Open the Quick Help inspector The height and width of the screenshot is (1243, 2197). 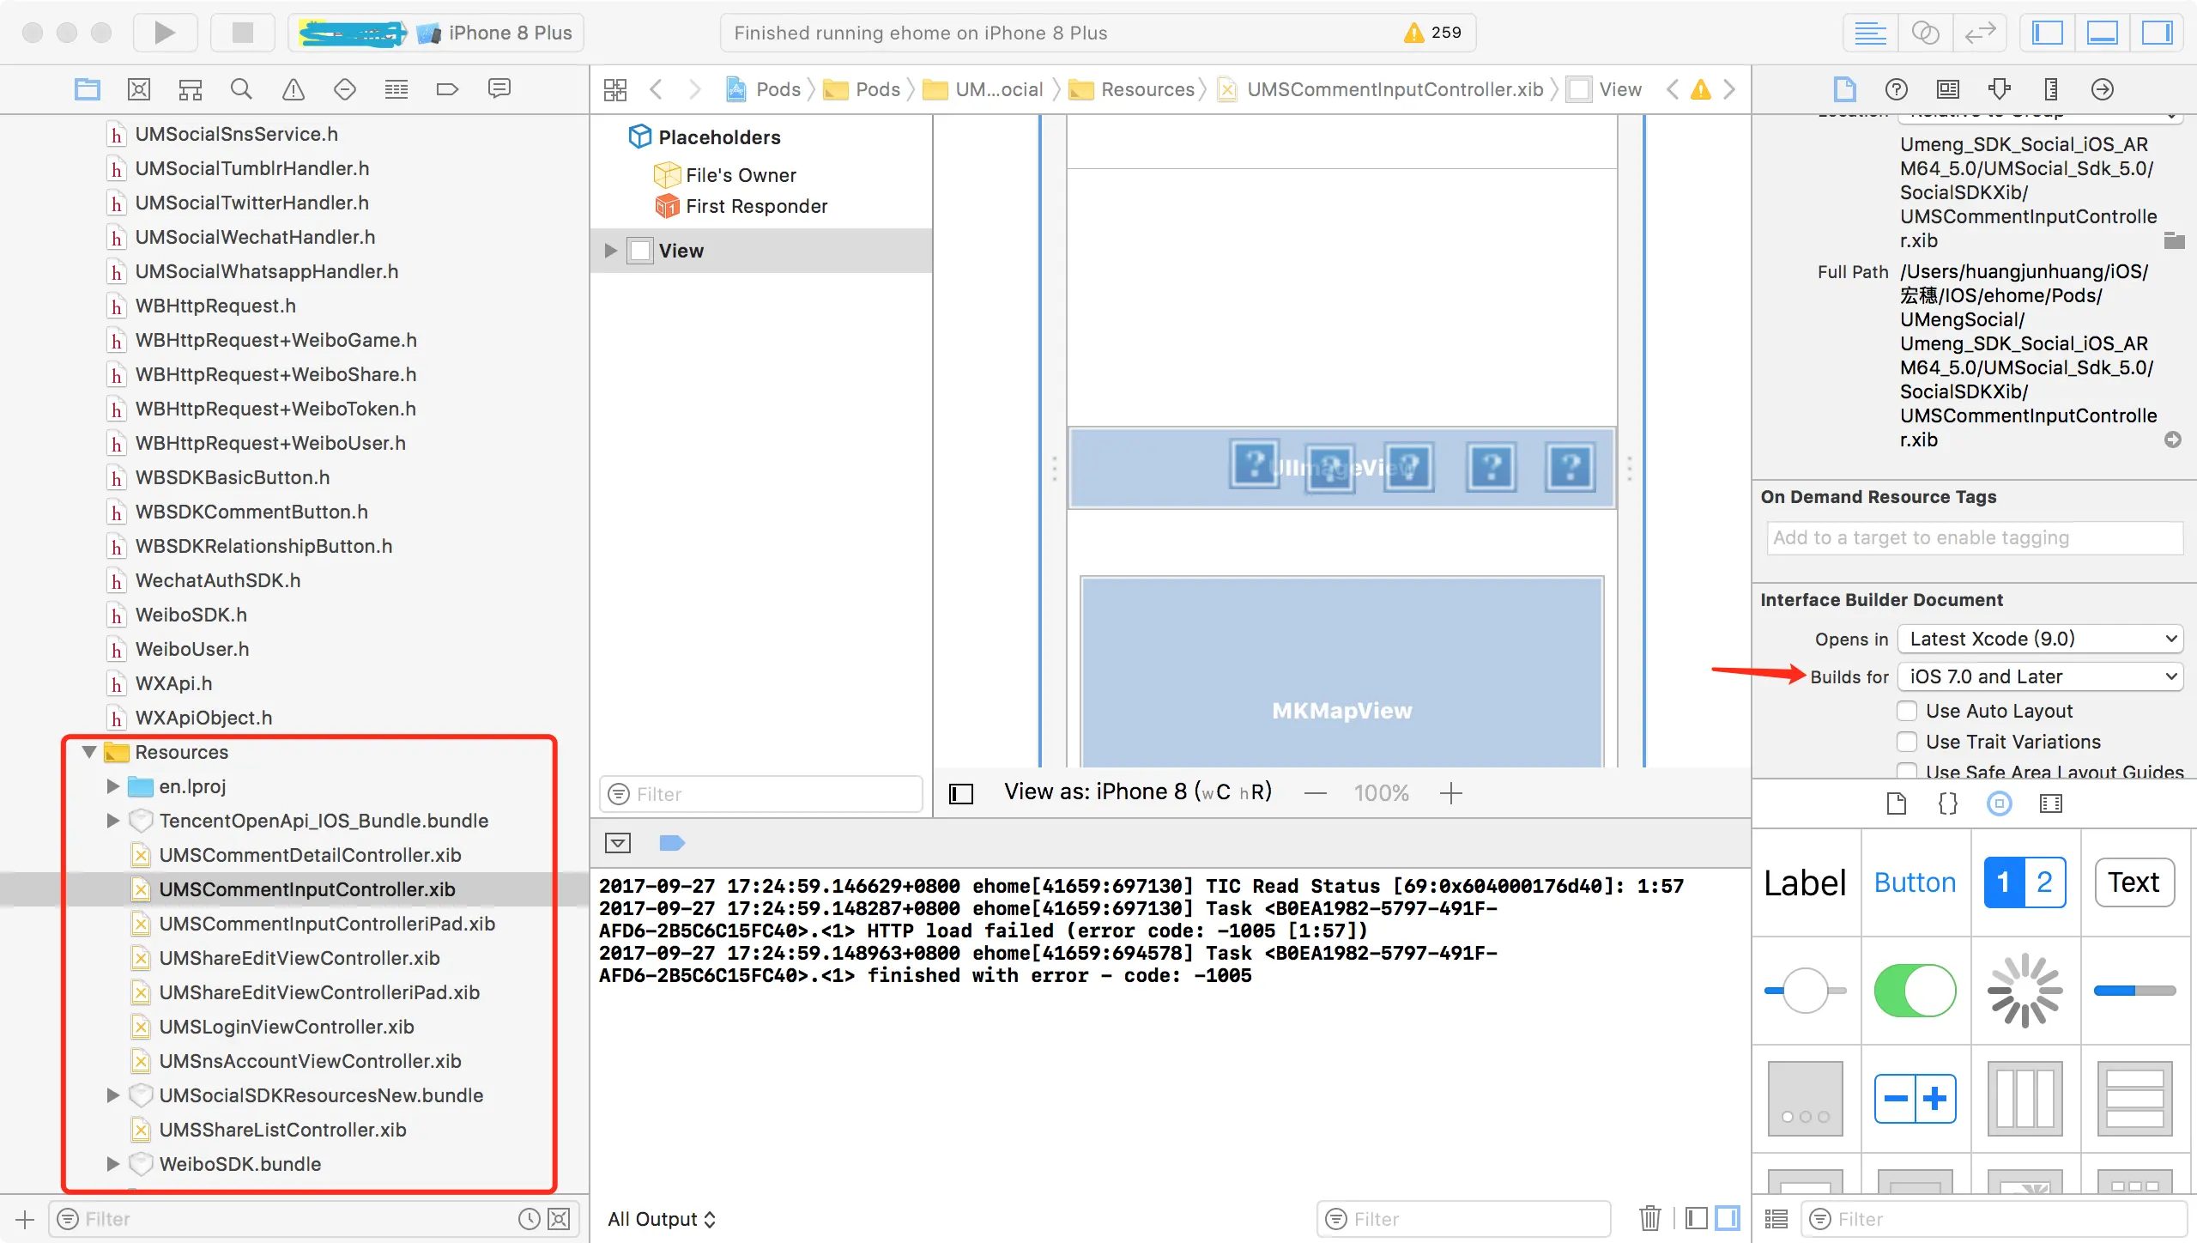pyautogui.click(x=1896, y=89)
